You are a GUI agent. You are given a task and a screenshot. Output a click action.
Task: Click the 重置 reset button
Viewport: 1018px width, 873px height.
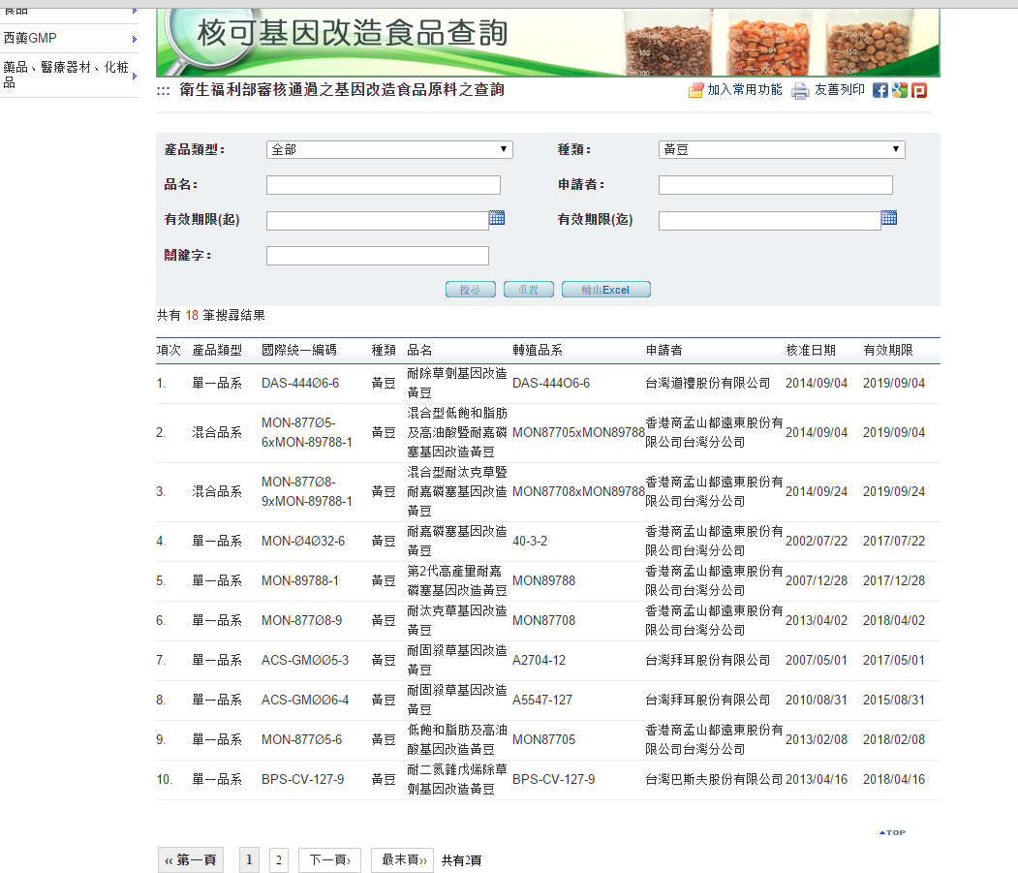[528, 290]
